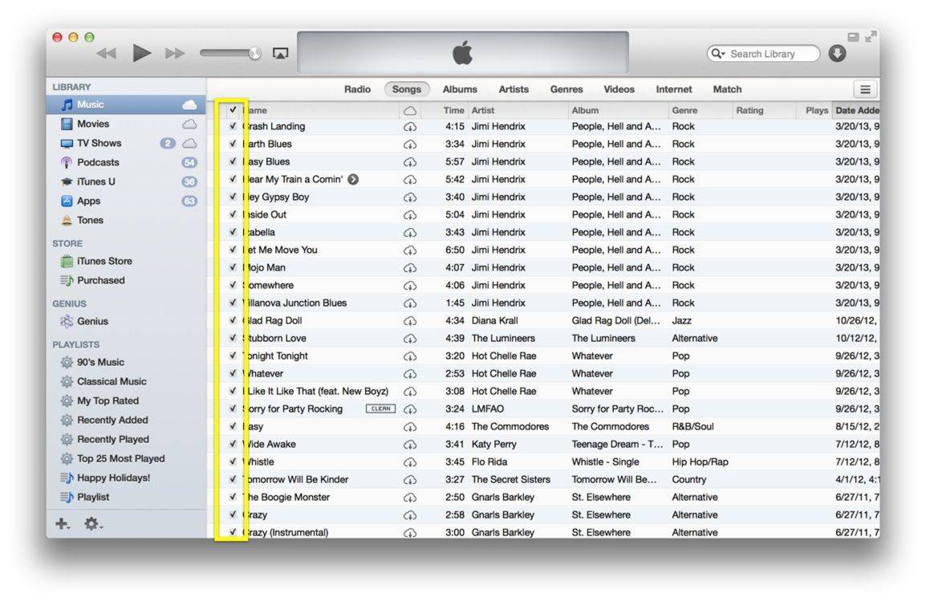Click the Add playlist plus icon
926x602 pixels.
click(62, 524)
